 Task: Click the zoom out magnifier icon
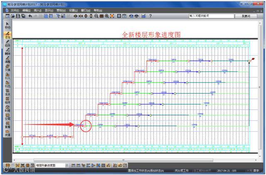point(96,16)
